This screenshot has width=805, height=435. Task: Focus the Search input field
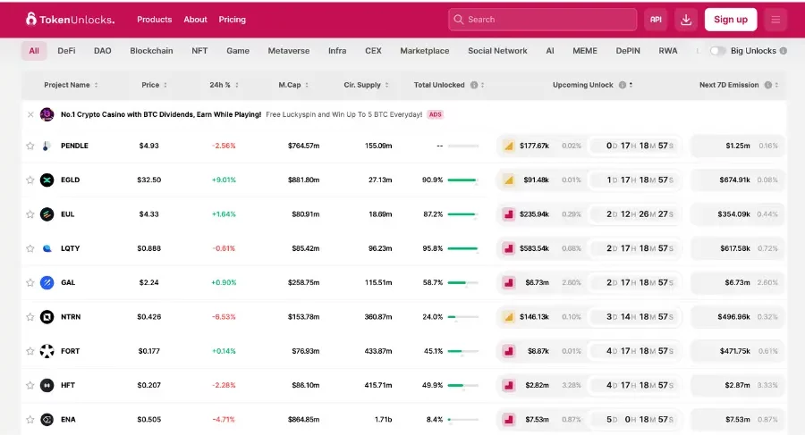pos(542,20)
